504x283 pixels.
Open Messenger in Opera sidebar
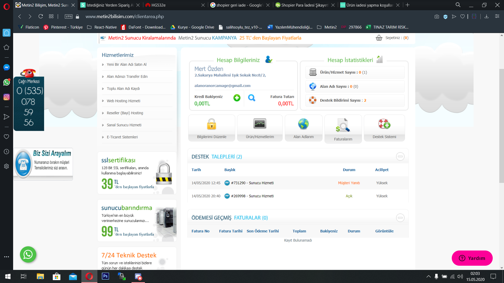click(x=7, y=67)
